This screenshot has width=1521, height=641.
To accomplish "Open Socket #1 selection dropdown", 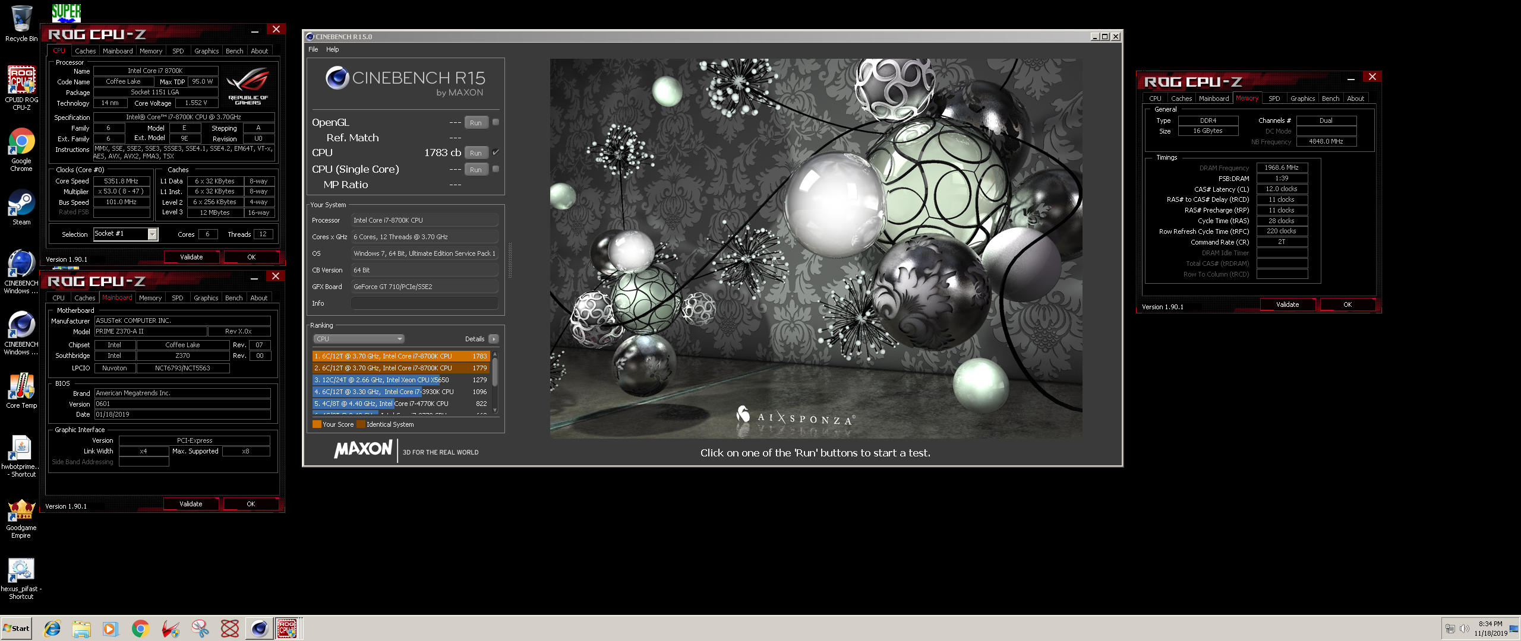I will [126, 234].
